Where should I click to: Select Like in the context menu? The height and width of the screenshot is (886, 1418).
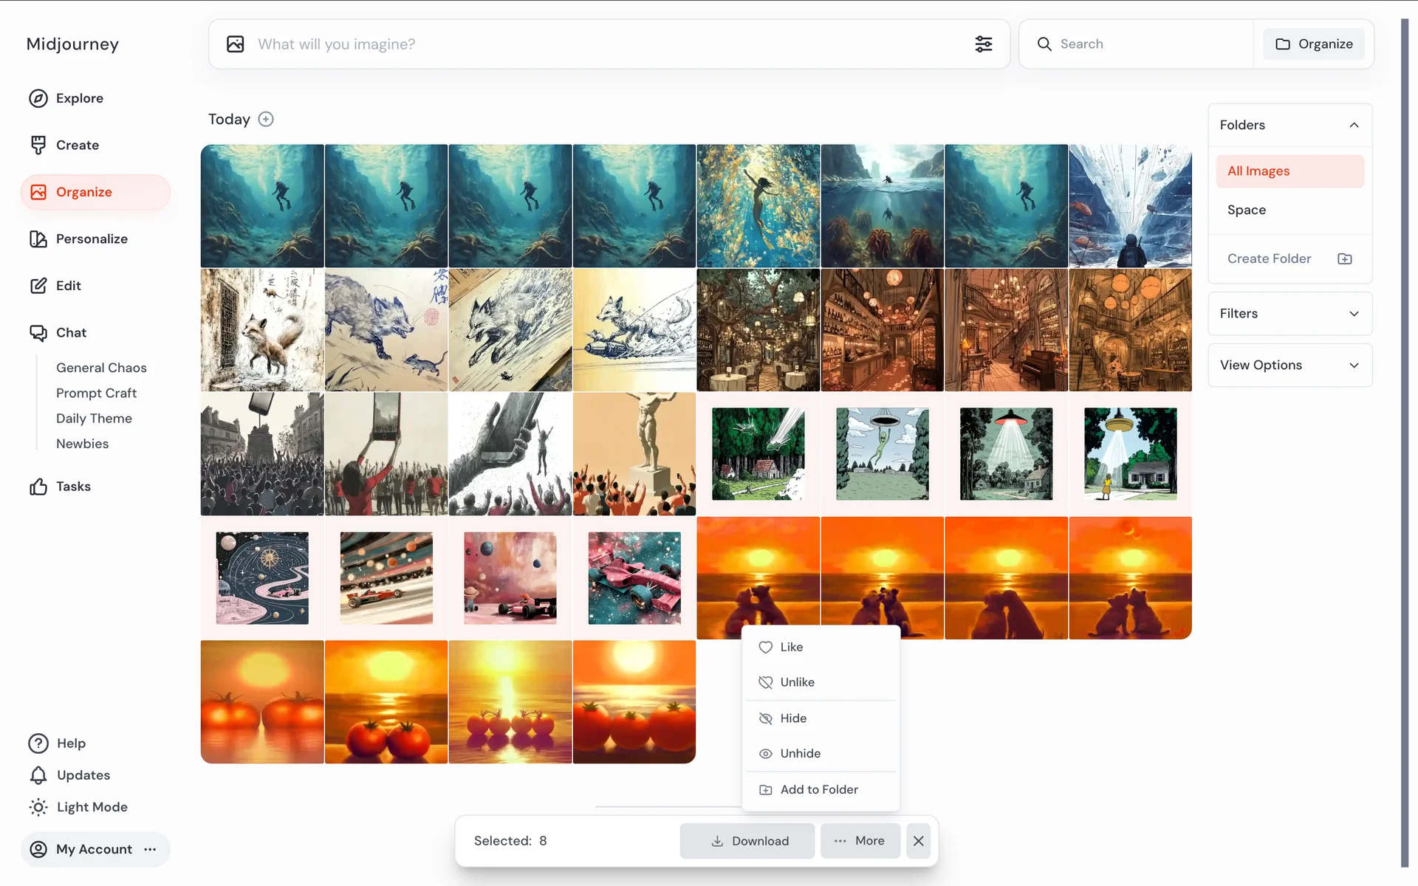click(791, 648)
